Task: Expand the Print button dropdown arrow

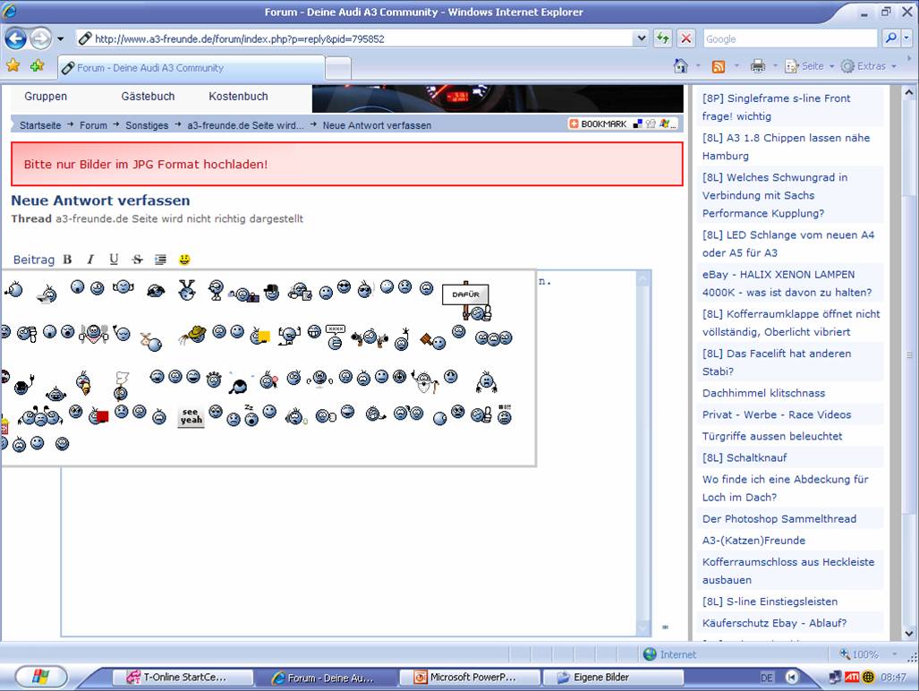Action: click(775, 66)
